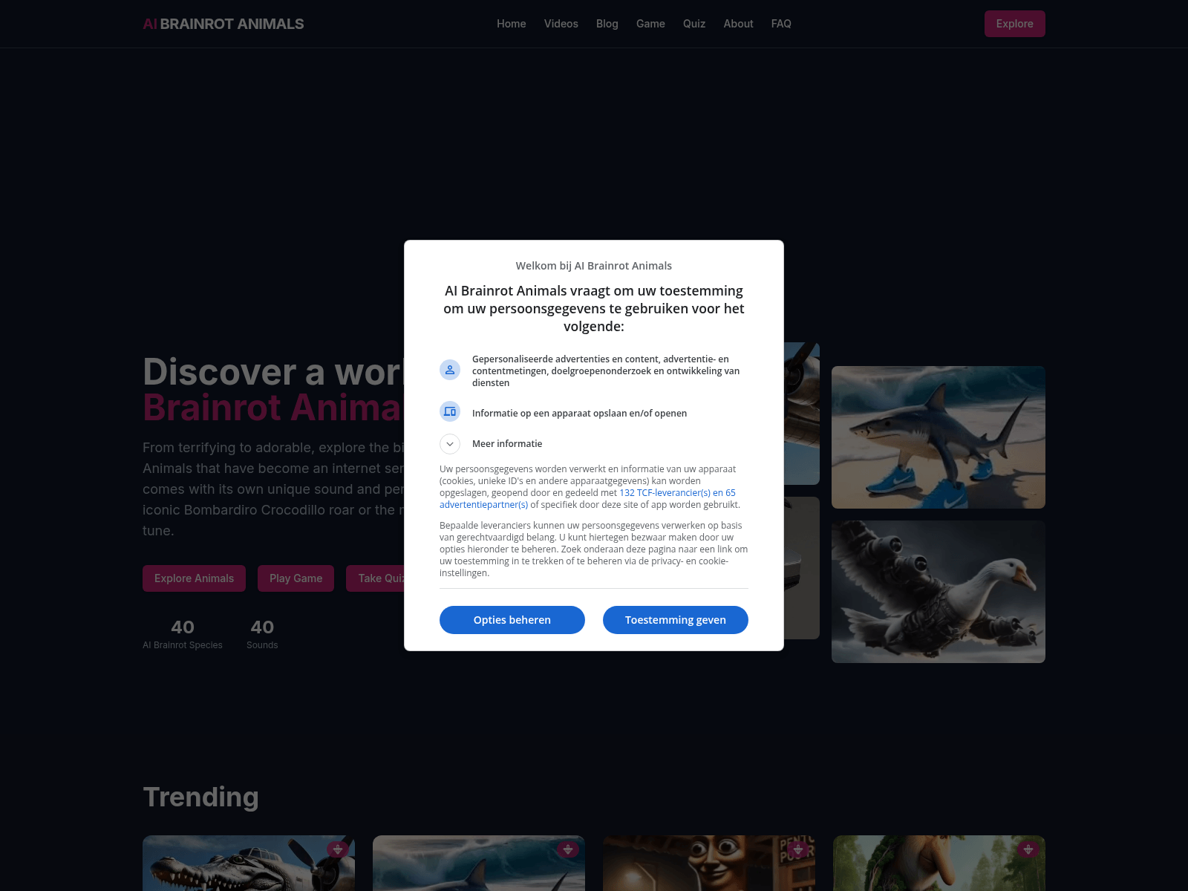
Task: Open the FAQ page from the navbar
Action: (x=781, y=23)
